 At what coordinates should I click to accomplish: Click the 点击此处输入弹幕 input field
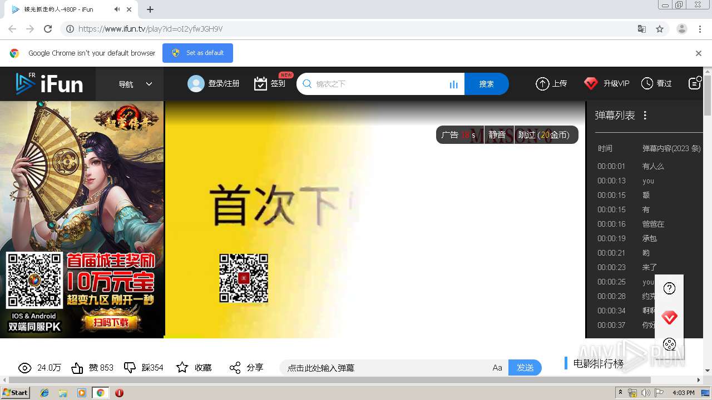(x=384, y=368)
